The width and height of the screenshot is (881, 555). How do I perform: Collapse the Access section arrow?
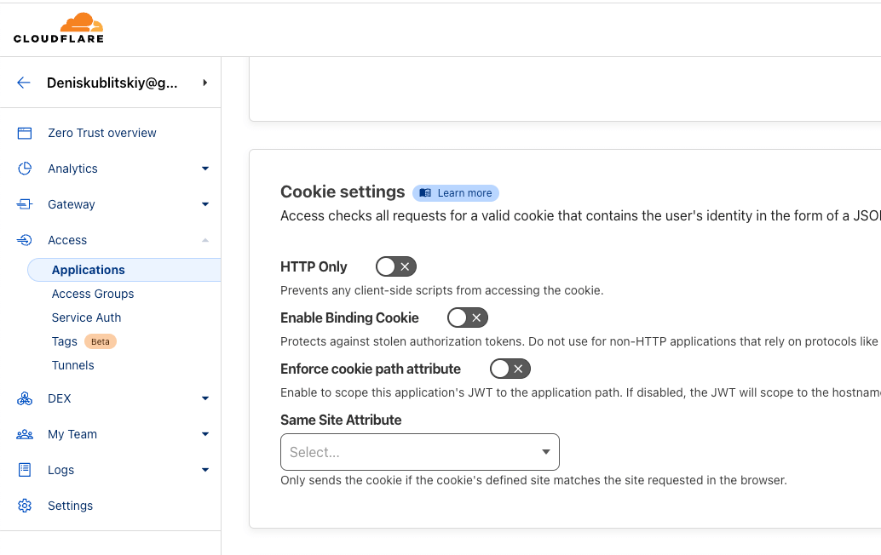point(205,240)
